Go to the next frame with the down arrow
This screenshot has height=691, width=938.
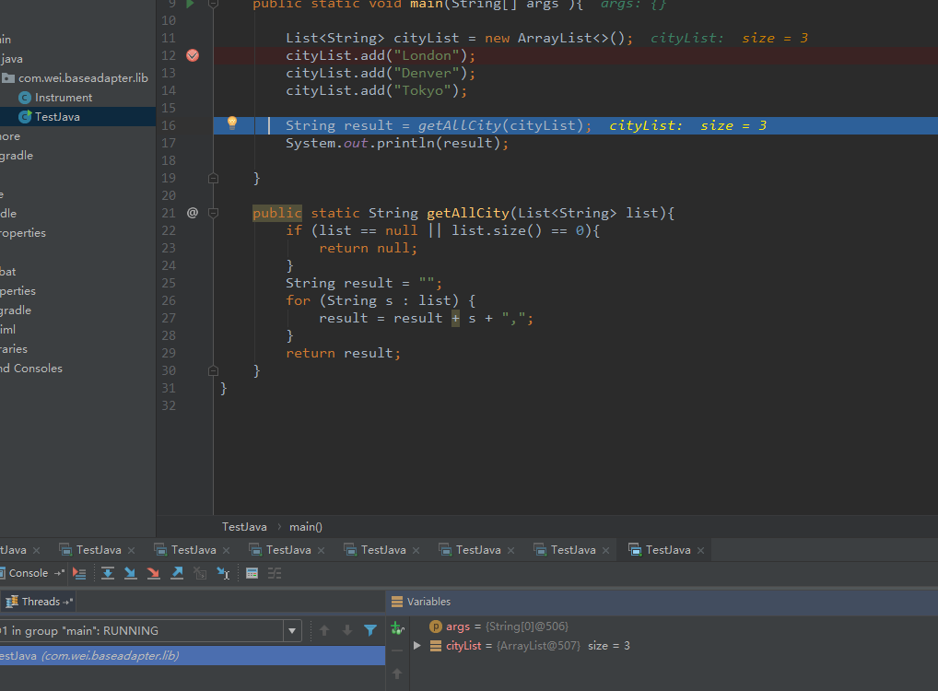tap(347, 630)
